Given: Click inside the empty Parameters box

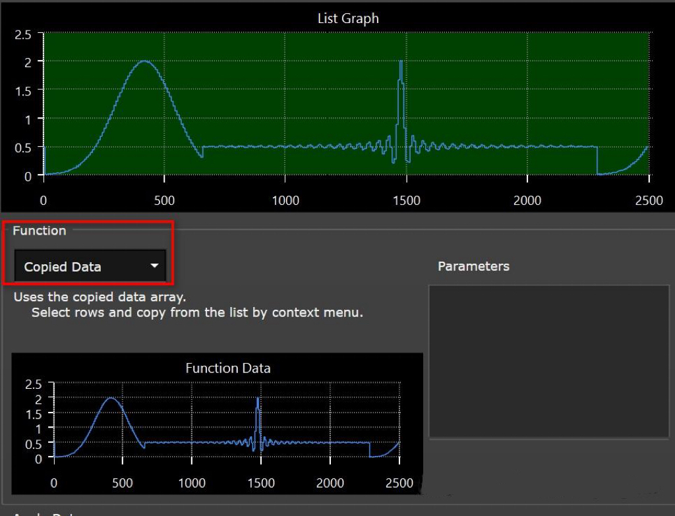Looking at the screenshot, I should tap(548, 361).
